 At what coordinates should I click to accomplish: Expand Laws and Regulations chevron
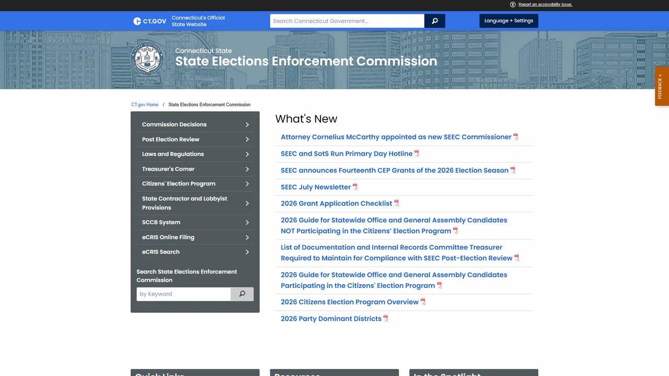(247, 154)
